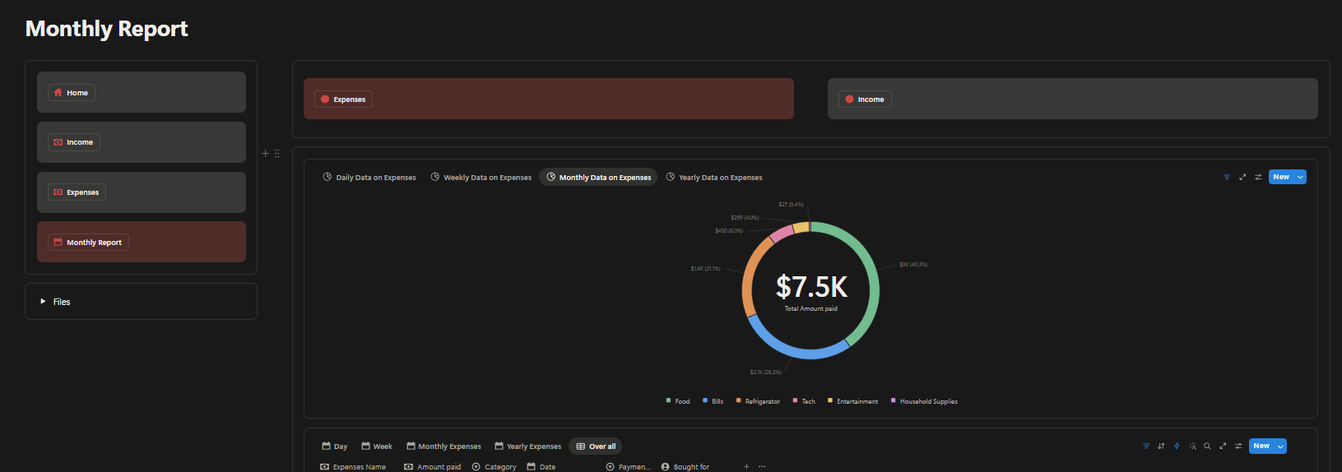Switch to Daily Data on Expenses tab
The image size is (1342, 472).
pyautogui.click(x=369, y=178)
